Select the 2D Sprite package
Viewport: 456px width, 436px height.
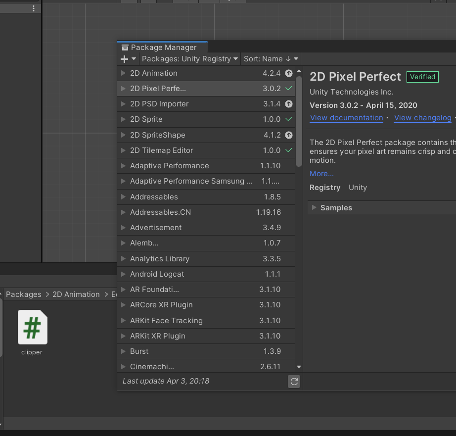[x=206, y=119]
